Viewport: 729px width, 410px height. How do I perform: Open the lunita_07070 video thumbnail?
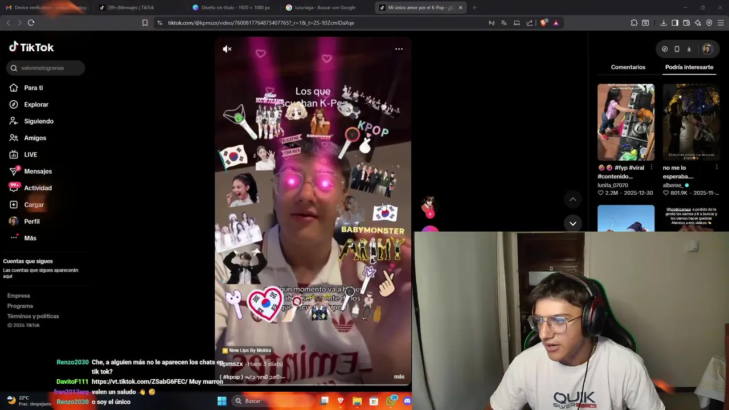626,122
